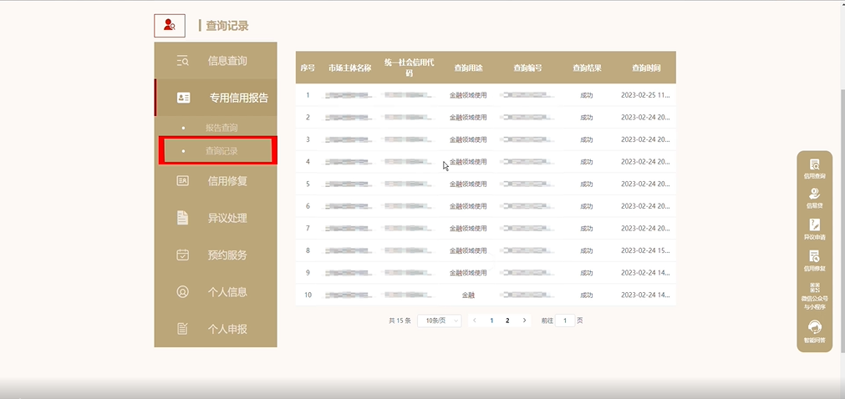The height and width of the screenshot is (399, 845).
Task: Click the user search icon beside 查询记录 title
Action: [170, 25]
